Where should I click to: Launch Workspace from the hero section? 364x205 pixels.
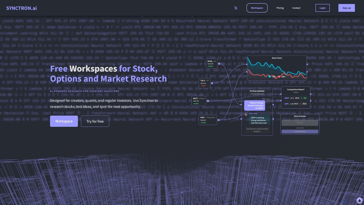click(64, 121)
